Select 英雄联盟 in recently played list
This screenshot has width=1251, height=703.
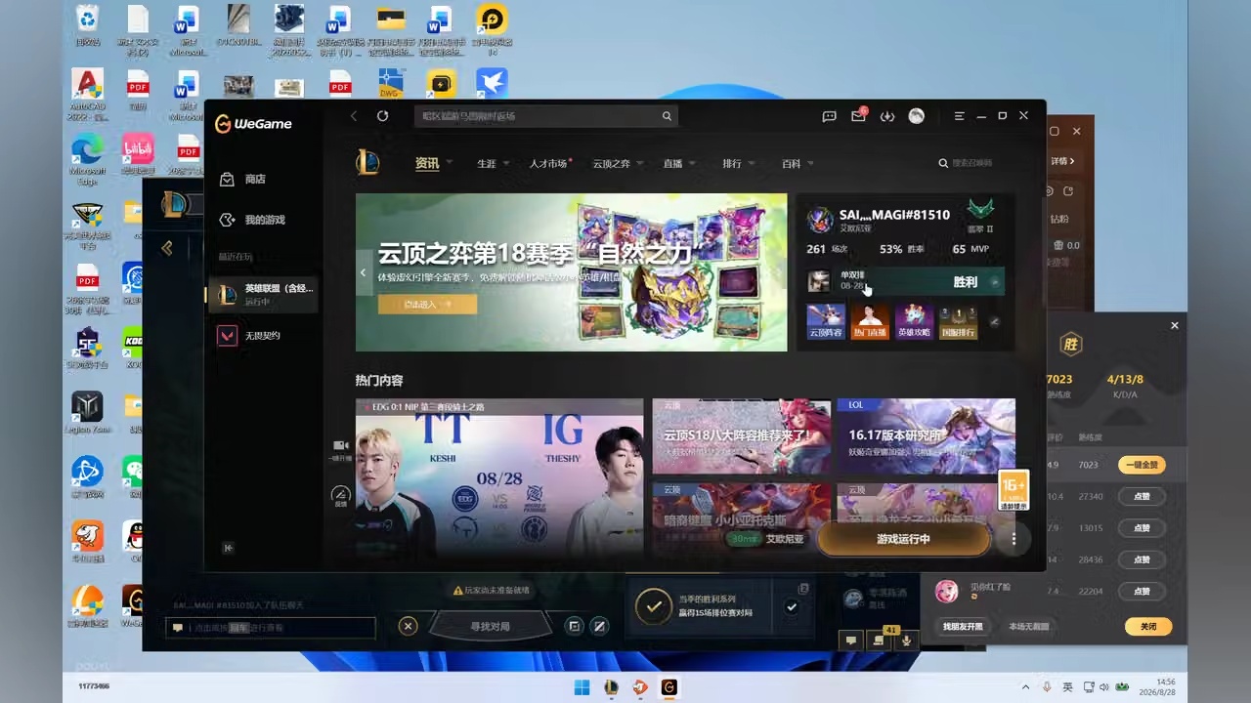[x=264, y=294]
